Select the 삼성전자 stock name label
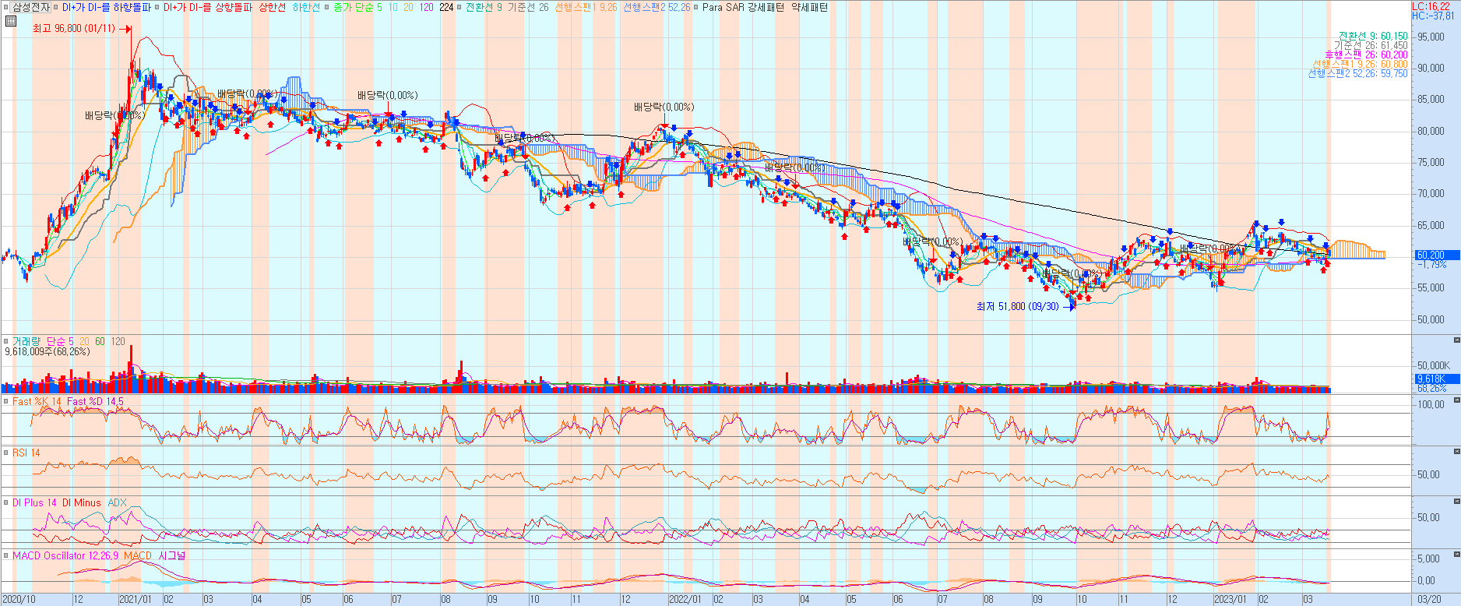Viewport: 1461px width, 606px height. (31, 8)
